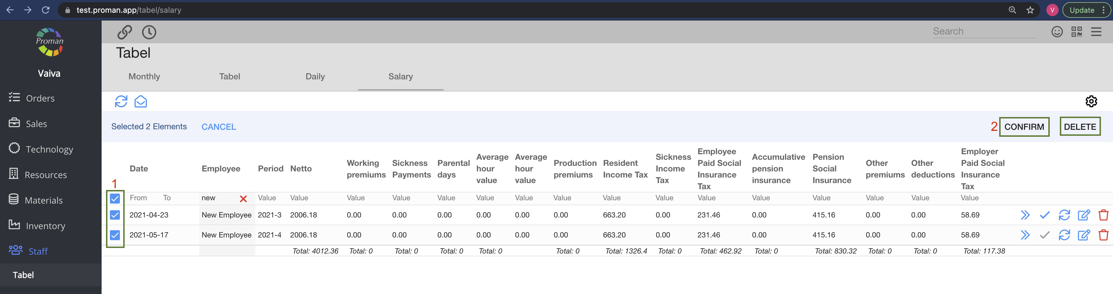Confirm 2021-04-23 row with checkmark icon
The height and width of the screenshot is (294, 1113).
point(1044,215)
